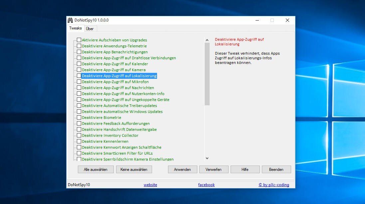Tick Deaktiviere App Benachrichtigungen checkbox

(x=79, y=52)
